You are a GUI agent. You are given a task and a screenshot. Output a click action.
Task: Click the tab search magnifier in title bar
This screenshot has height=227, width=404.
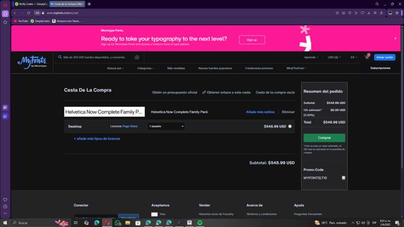pos(377,4)
